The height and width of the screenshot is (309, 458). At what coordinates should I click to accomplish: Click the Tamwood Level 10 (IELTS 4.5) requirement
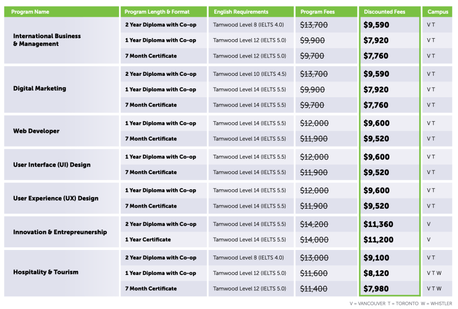(249, 74)
